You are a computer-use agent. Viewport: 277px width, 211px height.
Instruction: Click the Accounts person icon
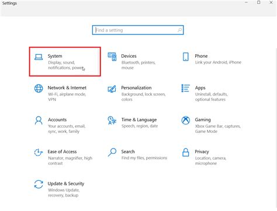pyautogui.click(x=39, y=121)
